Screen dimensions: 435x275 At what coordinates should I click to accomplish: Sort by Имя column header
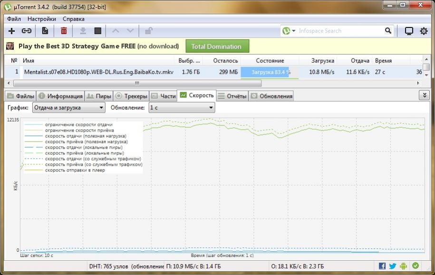click(29, 61)
